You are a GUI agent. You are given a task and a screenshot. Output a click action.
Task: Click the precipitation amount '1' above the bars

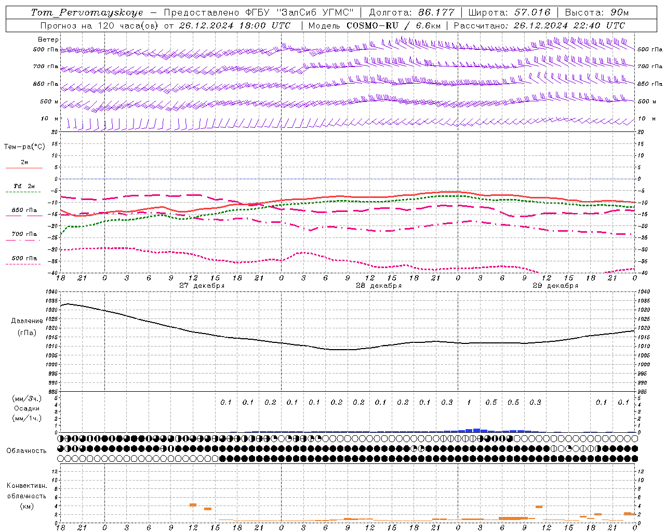(x=469, y=402)
